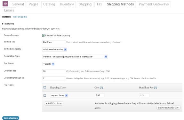Open the General tab
The height and width of the screenshot is (120, 184).
click(x=18, y=4)
